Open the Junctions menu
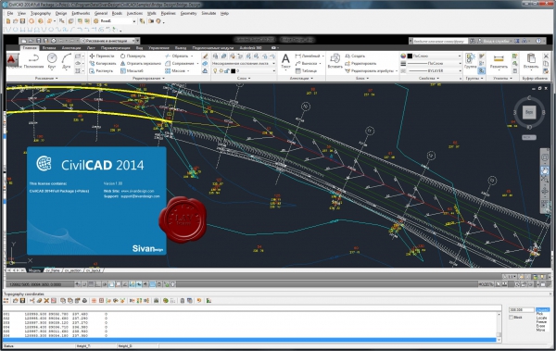 134,13
